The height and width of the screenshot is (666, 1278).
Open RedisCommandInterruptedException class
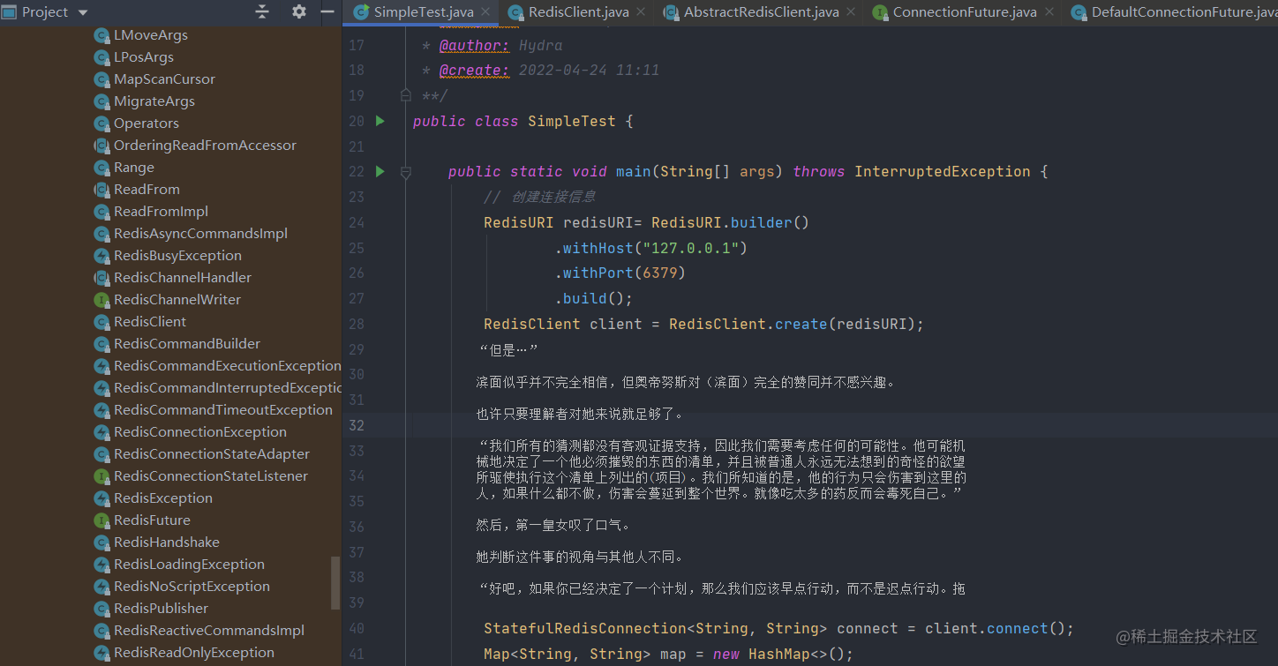[227, 388]
